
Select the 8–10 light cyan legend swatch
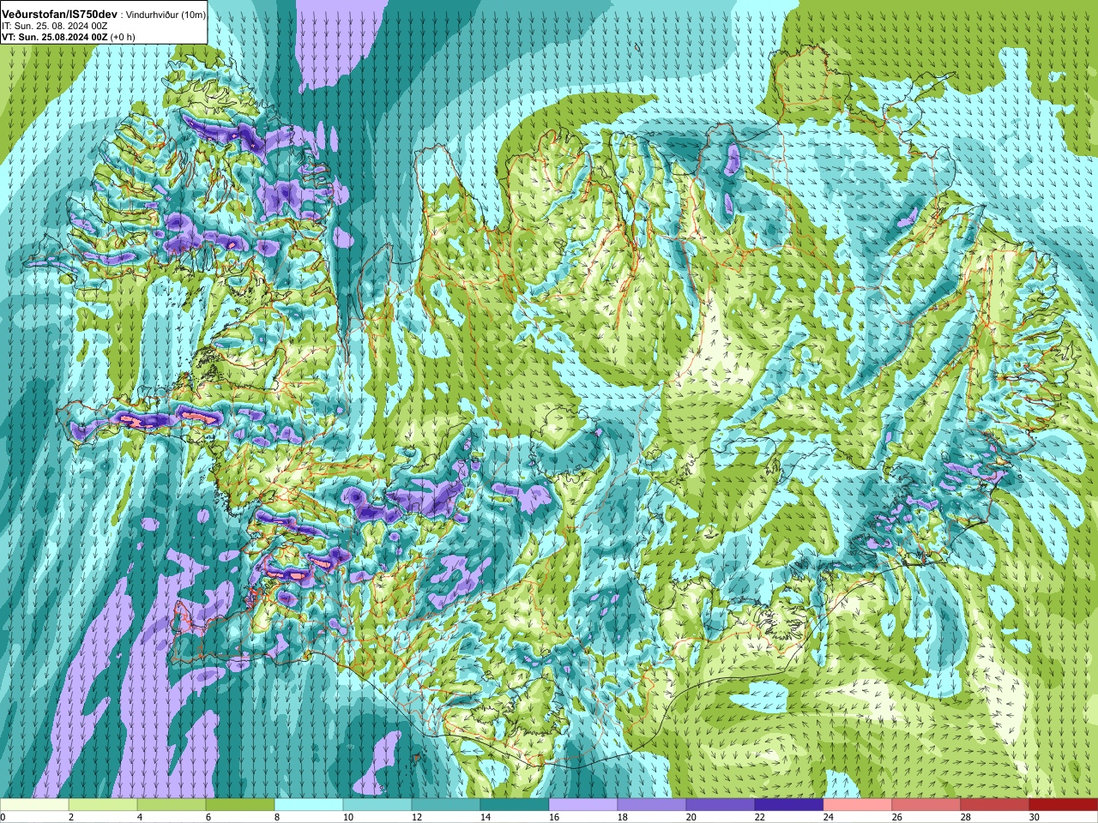tap(309, 805)
